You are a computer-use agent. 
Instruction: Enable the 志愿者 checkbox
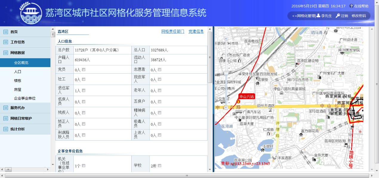pos(159,70)
